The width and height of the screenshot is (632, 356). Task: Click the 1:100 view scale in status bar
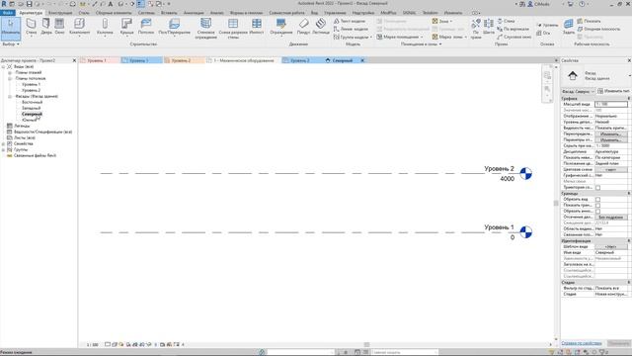[x=92, y=345]
